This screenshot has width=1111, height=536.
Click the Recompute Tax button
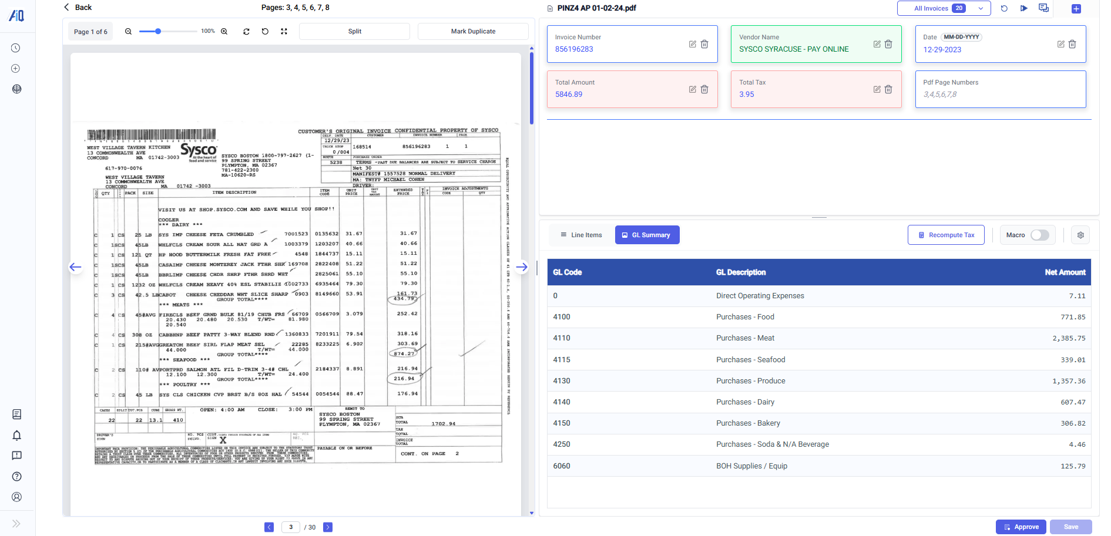(x=946, y=235)
